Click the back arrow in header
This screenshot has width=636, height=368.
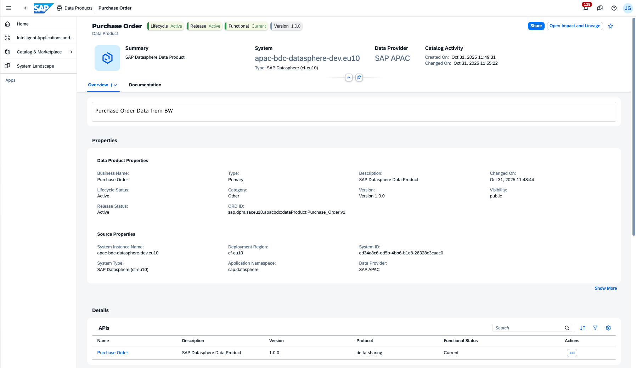[25, 8]
